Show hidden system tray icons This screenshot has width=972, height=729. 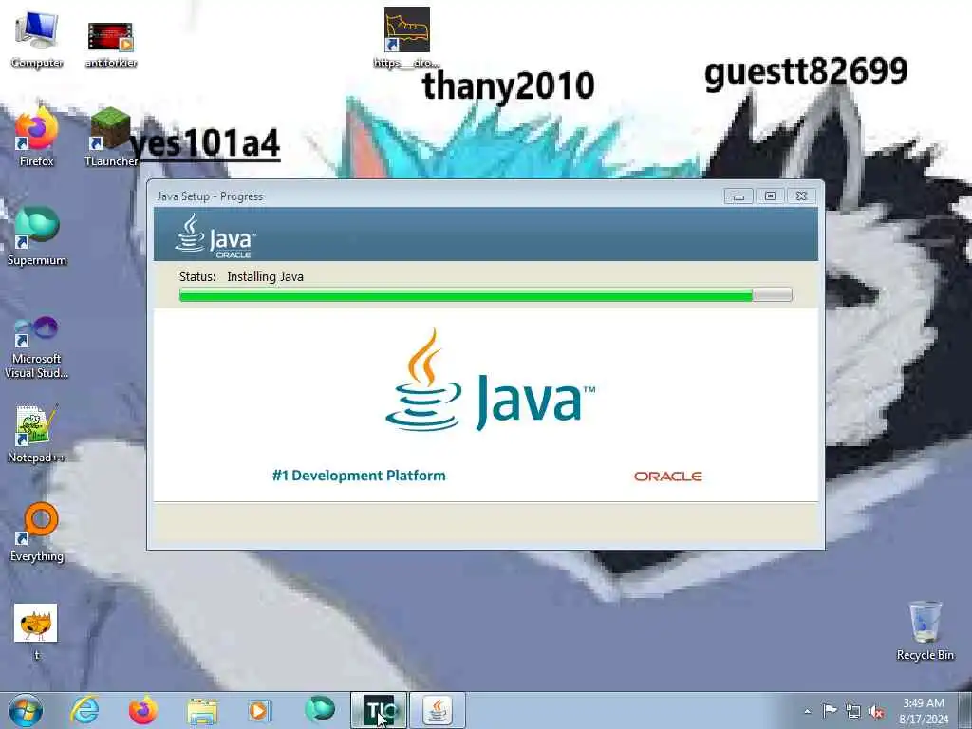click(807, 712)
